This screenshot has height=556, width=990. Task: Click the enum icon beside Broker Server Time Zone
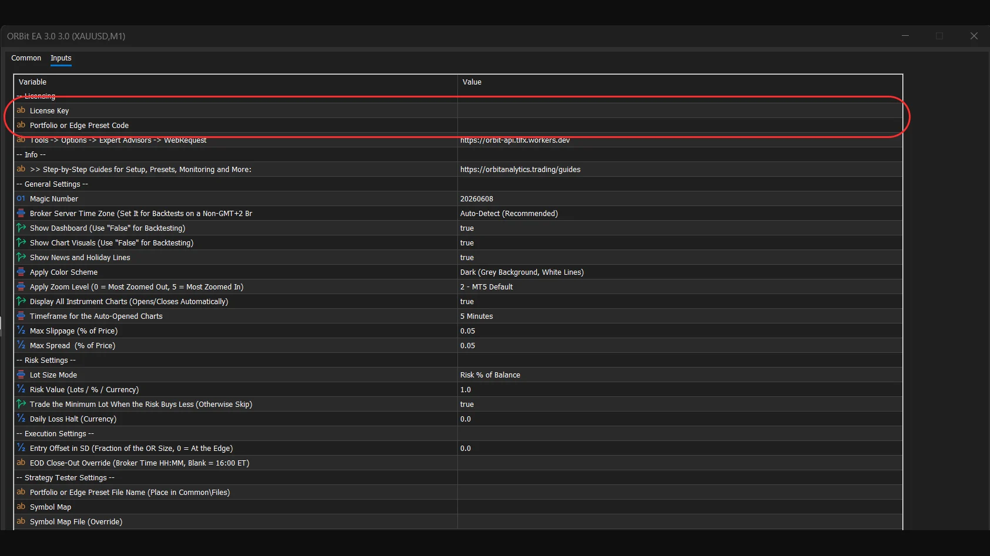[21, 213]
